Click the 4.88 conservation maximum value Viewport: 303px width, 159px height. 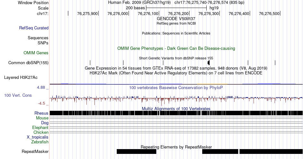pos(41,87)
